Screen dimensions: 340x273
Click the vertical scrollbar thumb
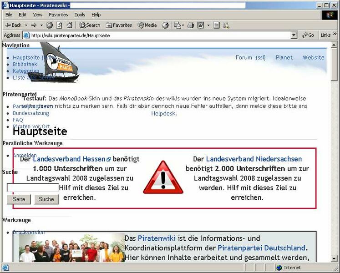[x=334, y=65]
